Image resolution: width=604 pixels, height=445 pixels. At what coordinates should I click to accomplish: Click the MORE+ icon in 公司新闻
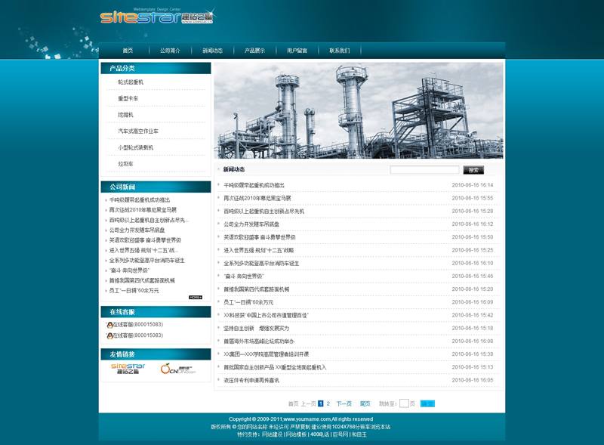pos(196,297)
